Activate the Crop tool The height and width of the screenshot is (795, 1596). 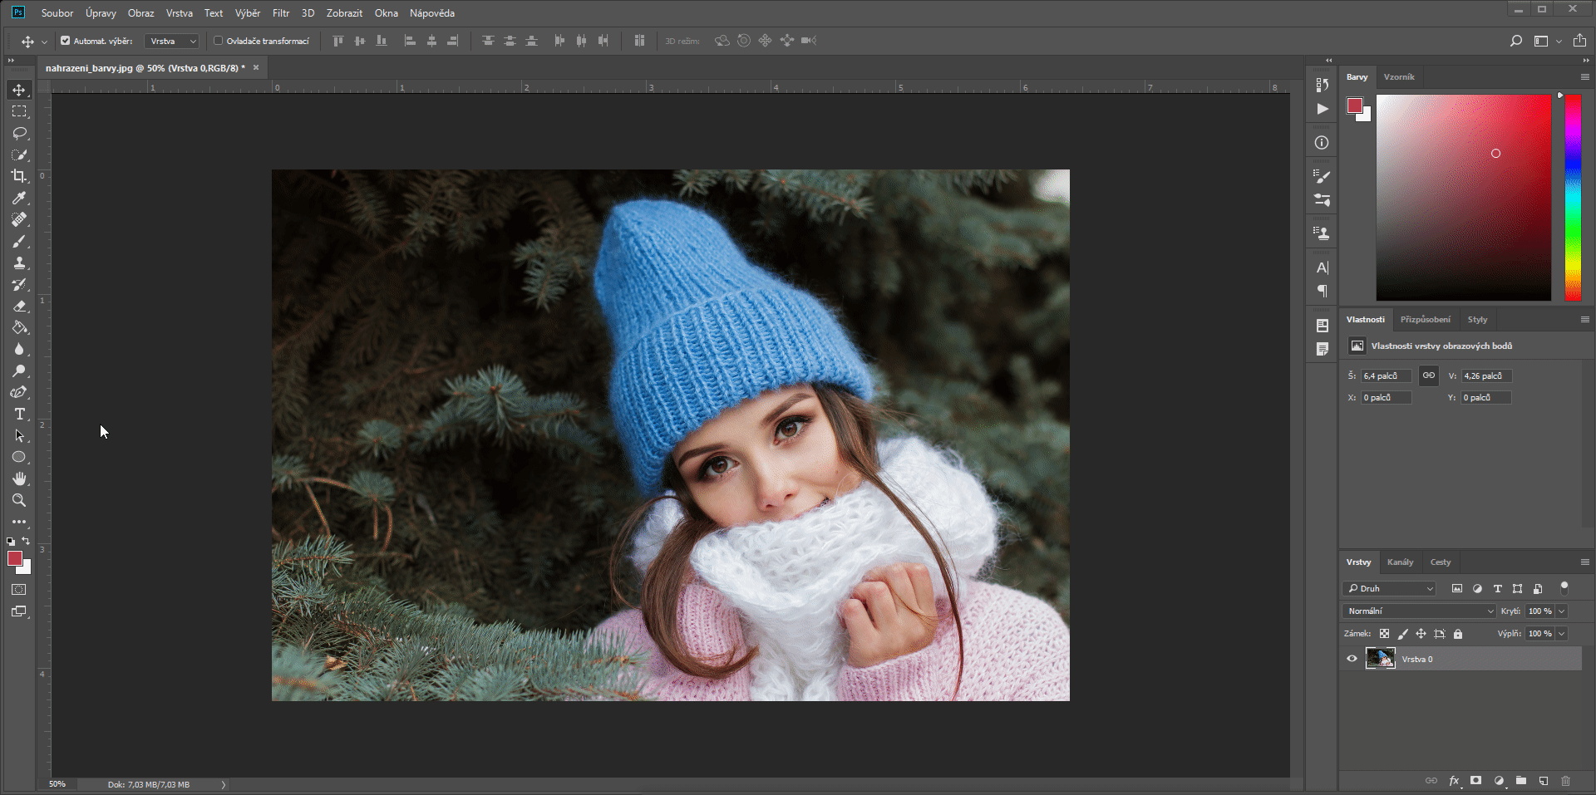pyautogui.click(x=18, y=177)
